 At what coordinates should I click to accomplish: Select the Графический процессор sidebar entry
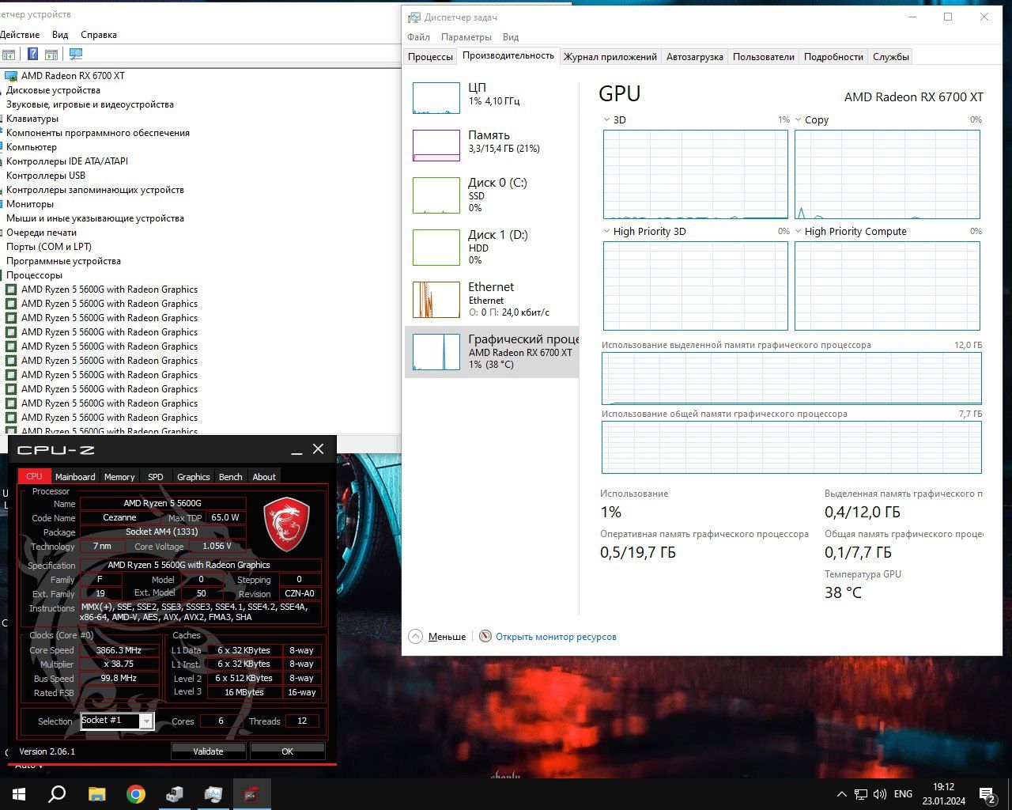coord(491,351)
